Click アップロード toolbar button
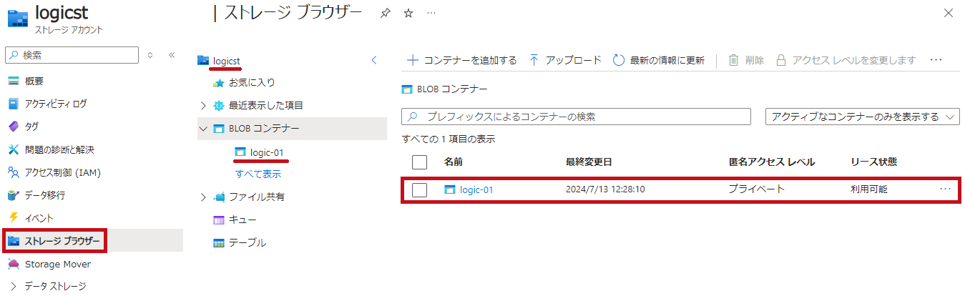Viewport: 965px width, 296px height. (x=565, y=60)
